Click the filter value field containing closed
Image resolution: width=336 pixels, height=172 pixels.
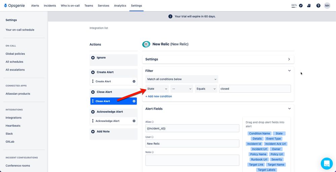(x=255, y=89)
